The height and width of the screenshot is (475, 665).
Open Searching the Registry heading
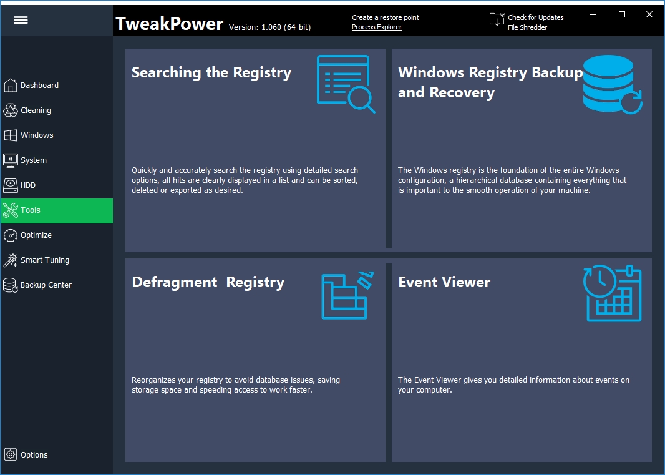pos(211,72)
